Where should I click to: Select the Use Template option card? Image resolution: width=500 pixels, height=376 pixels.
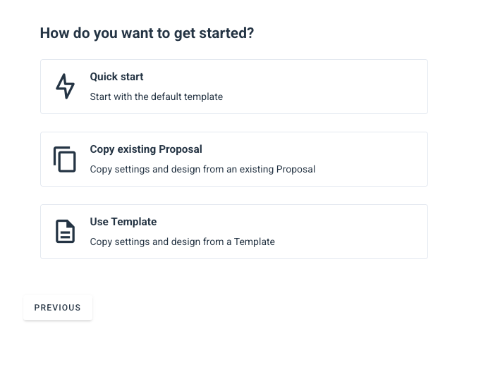[x=234, y=232]
